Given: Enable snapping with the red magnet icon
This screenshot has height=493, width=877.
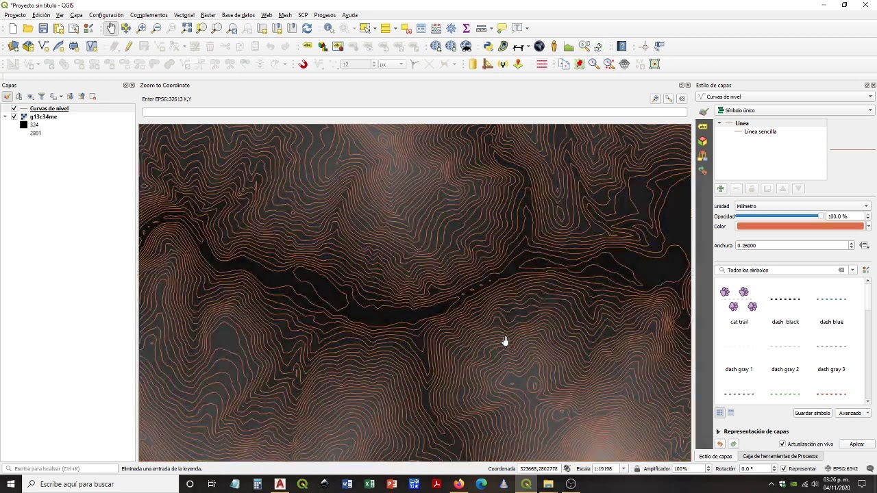Looking at the screenshot, I should (x=303, y=64).
